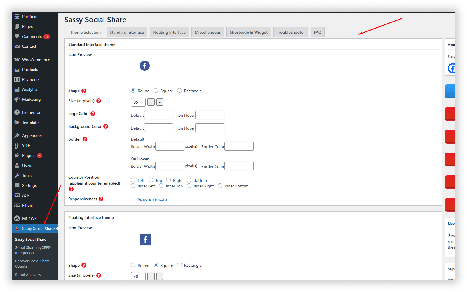
Task: Select the Square shape for standard interface
Action: [156, 91]
